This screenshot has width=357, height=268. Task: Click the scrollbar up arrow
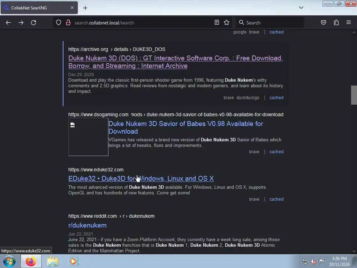[x=354, y=32]
